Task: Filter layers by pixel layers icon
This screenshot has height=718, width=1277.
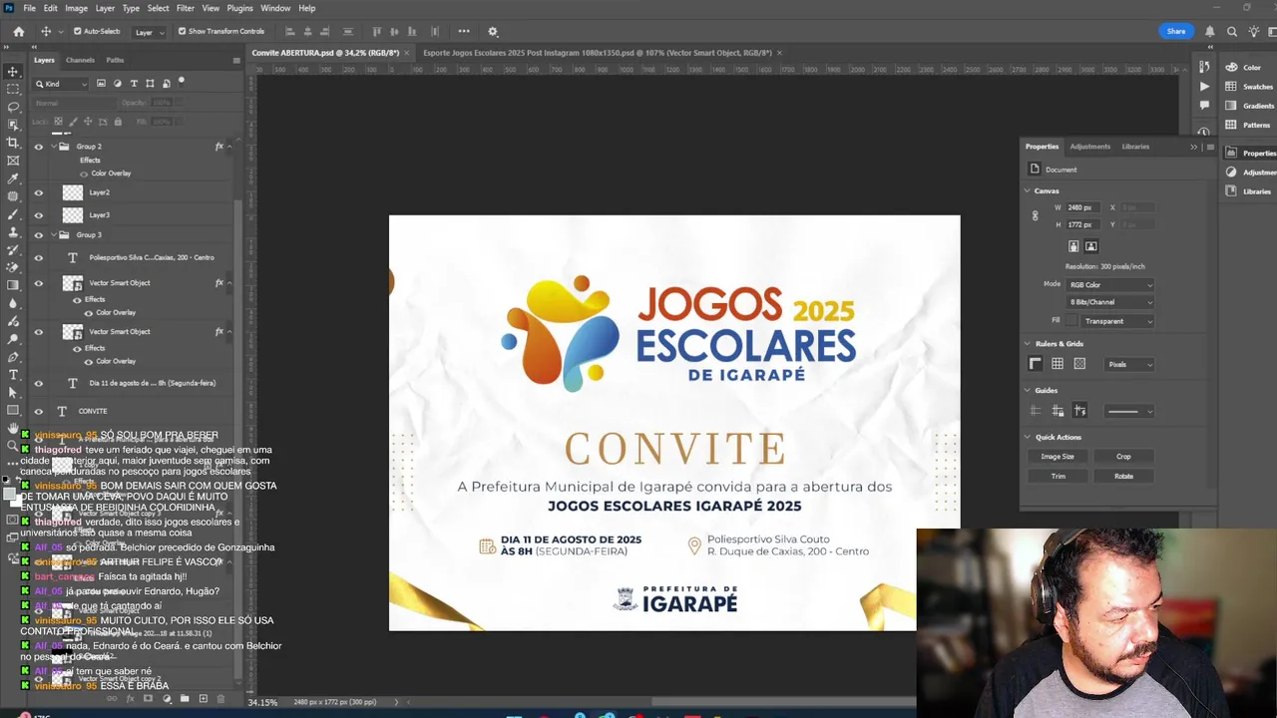Action: pos(101,84)
